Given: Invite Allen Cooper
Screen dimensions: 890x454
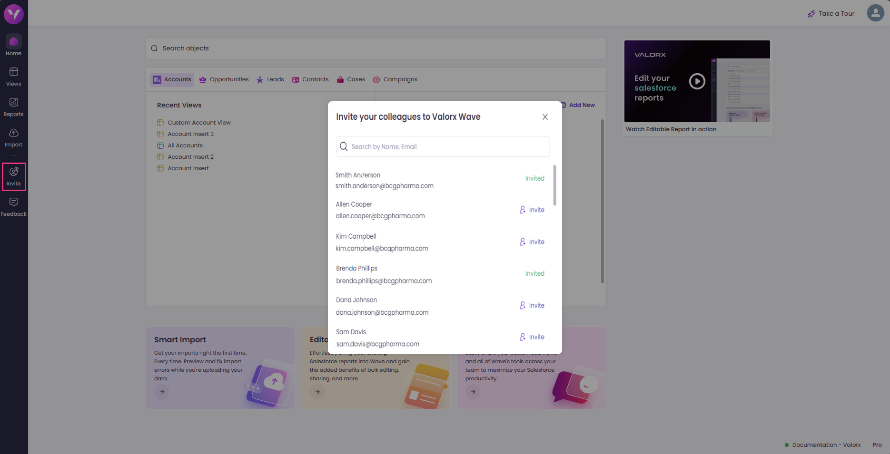Looking at the screenshot, I should click(x=532, y=210).
